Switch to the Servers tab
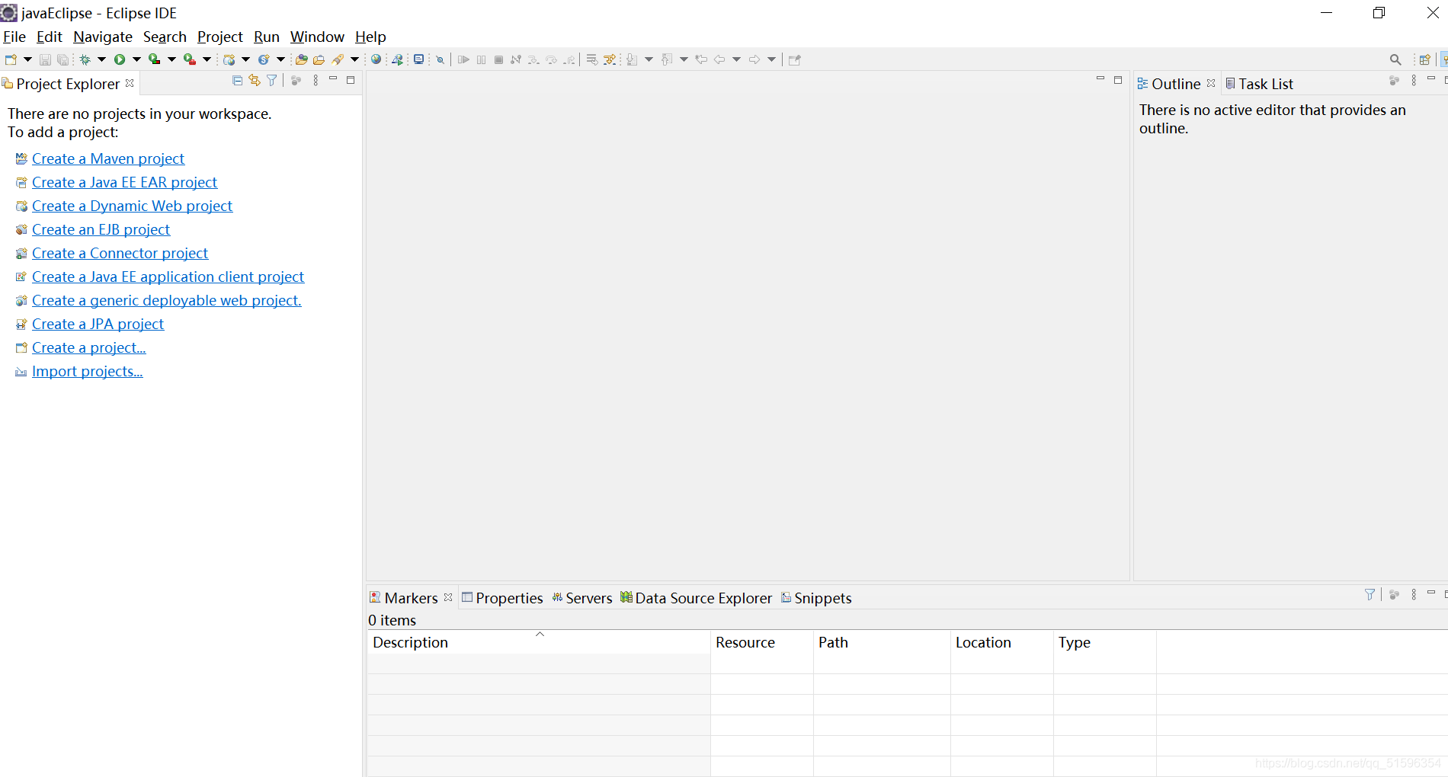 coord(582,598)
